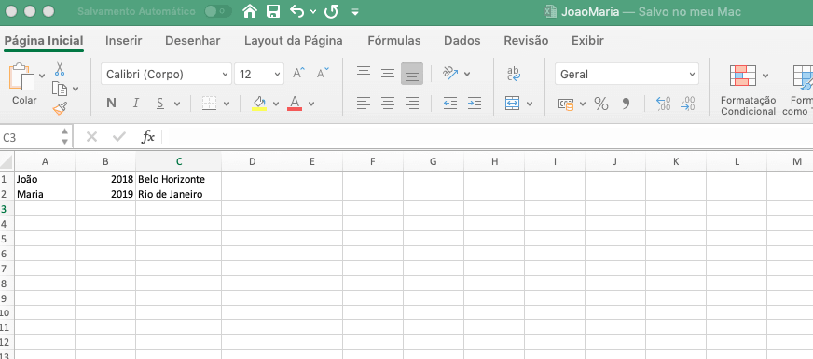The width and height of the screenshot is (813, 359).
Task: Apply the yellow fill color
Action: [259, 104]
